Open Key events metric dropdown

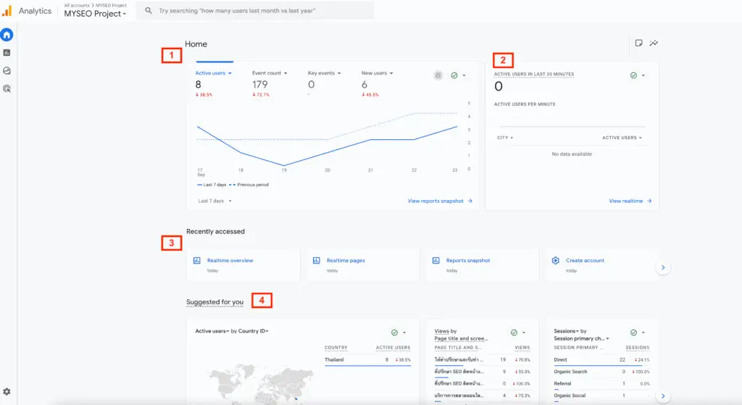(x=324, y=73)
